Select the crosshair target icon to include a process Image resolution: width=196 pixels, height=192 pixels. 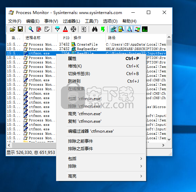73,29
